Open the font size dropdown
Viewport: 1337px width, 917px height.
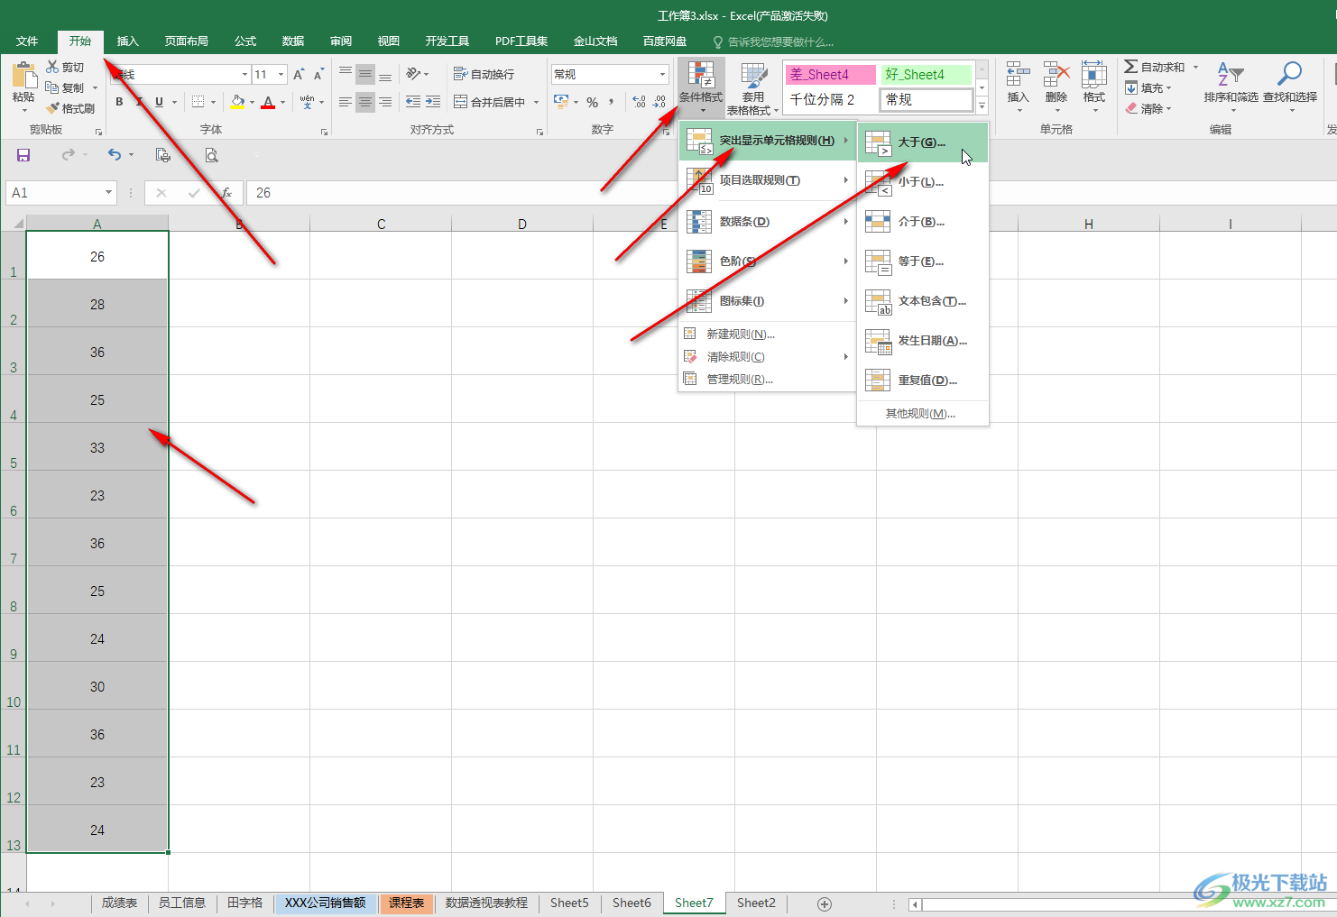pyautogui.click(x=281, y=74)
